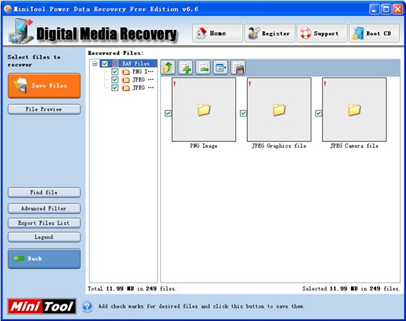Open the Advanced Filter
The width and height of the screenshot is (406, 321).
[x=44, y=208]
